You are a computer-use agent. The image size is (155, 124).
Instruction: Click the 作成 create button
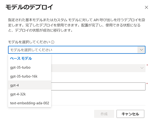click(104, 114)
